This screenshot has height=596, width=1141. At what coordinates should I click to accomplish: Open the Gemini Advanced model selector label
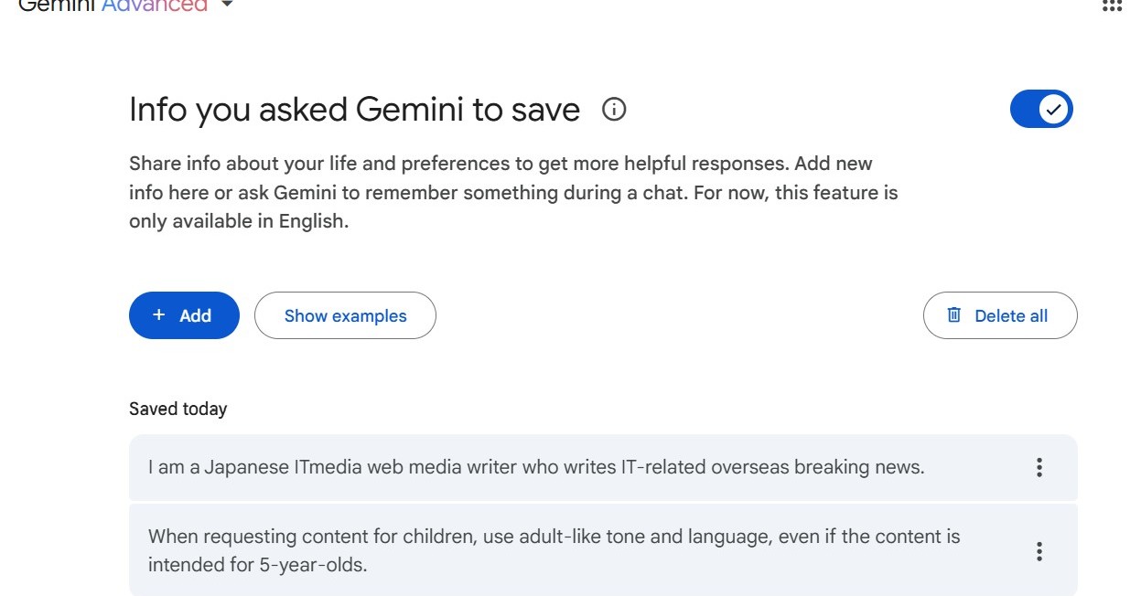[x=113, y=5]
